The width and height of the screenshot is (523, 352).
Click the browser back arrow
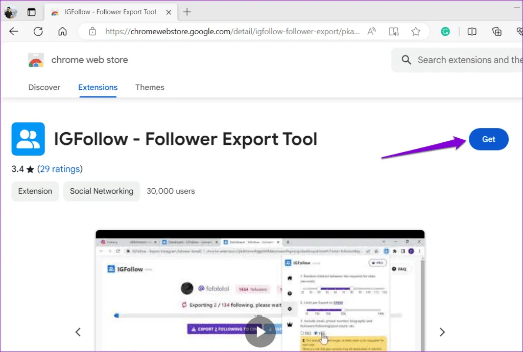14,32
